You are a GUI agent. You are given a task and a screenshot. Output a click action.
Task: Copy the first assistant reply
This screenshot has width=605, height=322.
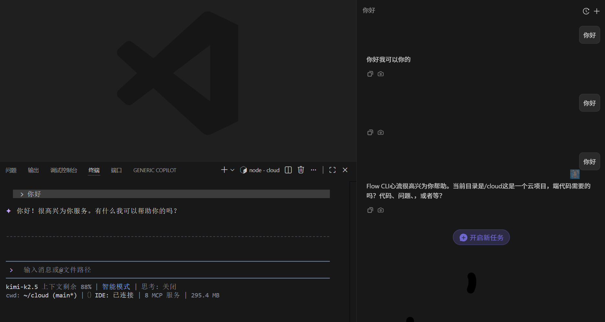pos(370,74)
